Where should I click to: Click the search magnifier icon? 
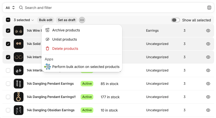[x=21, y=8]
